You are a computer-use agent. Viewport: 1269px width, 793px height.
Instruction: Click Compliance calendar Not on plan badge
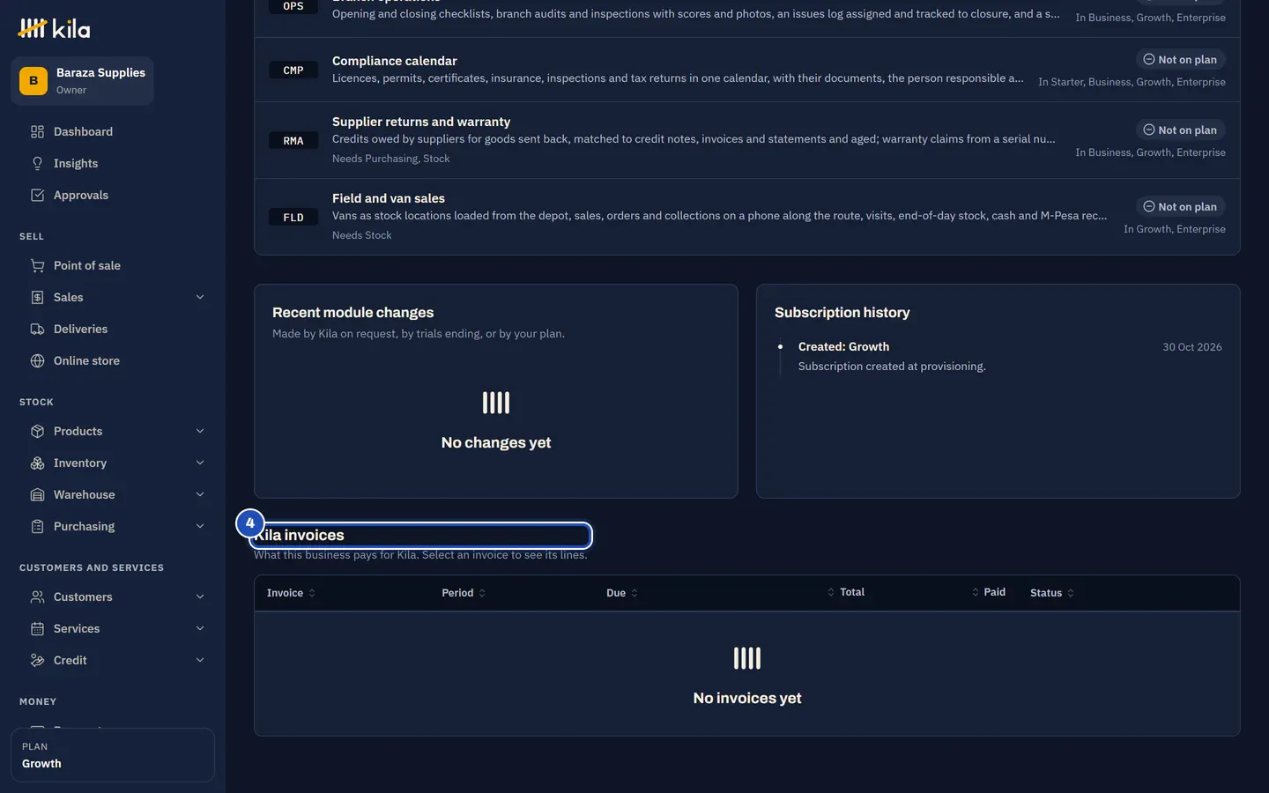pos(1180,60)
